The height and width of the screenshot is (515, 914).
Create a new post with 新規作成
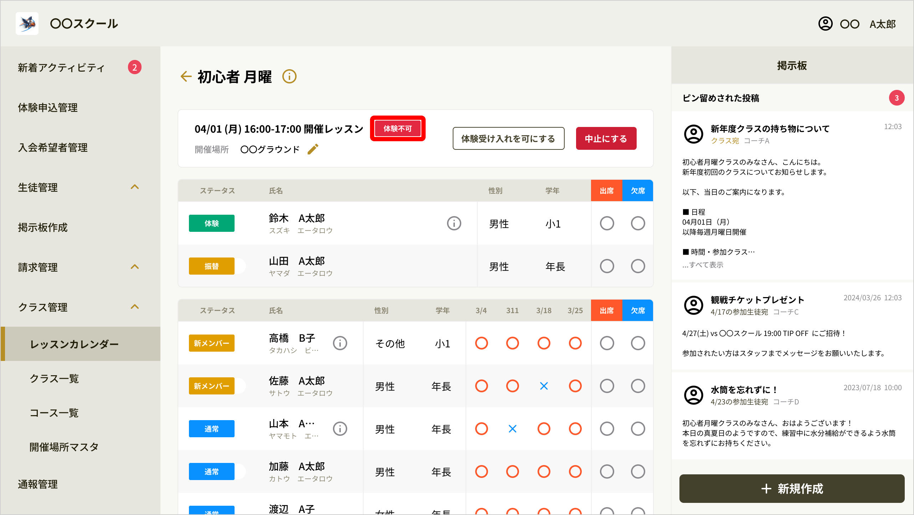point(792,489)
